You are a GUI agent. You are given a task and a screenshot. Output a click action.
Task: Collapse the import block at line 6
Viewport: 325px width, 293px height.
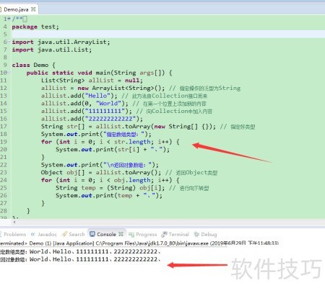tap(9, 42)
